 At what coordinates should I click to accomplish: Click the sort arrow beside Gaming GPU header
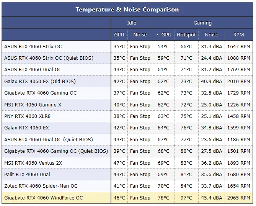[x=157, y=35]
